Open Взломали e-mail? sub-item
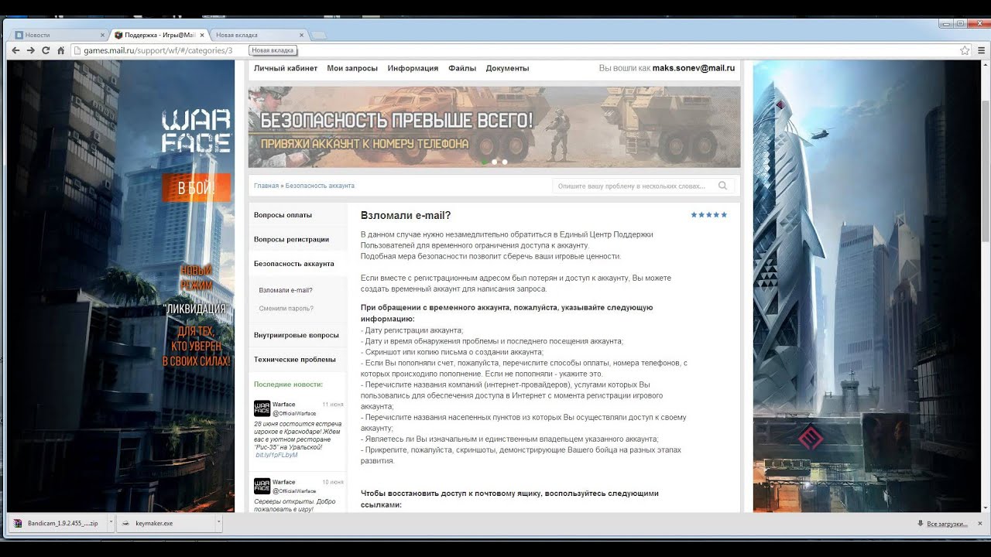This screenshot has width=991, height=557. click(x=286, y=290)
